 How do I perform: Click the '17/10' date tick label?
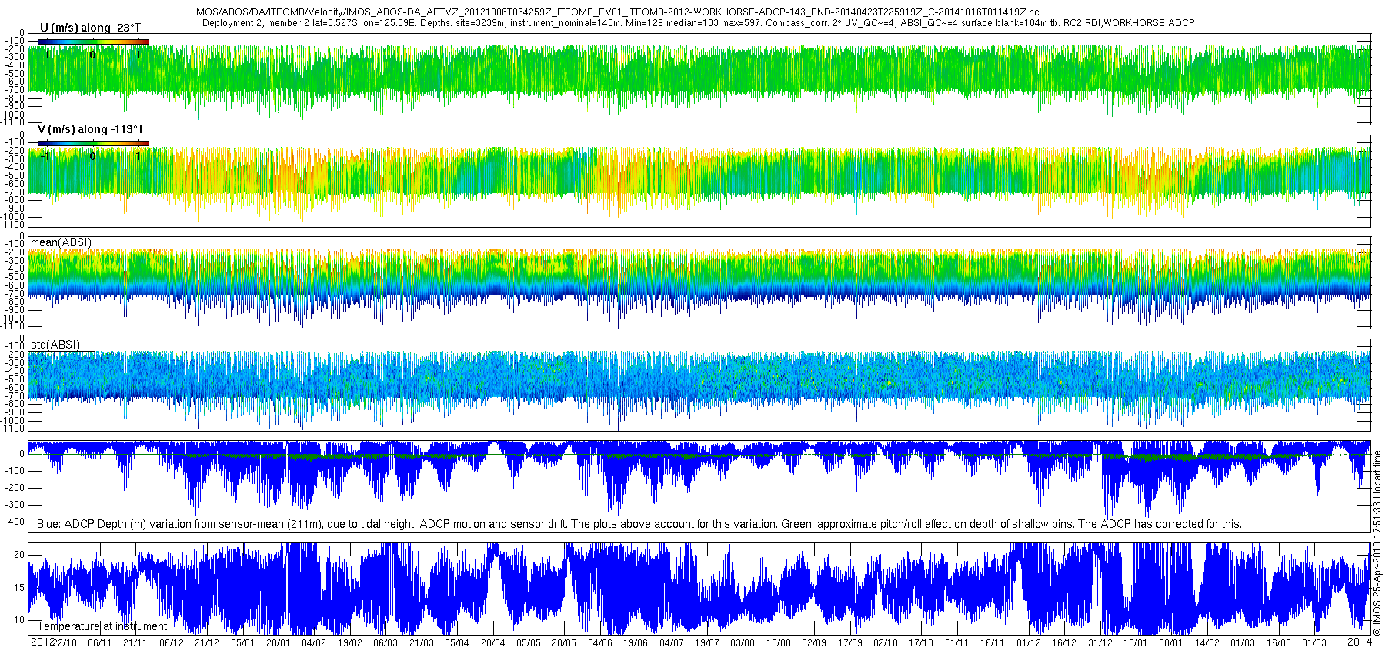click(x=920, y=643)
